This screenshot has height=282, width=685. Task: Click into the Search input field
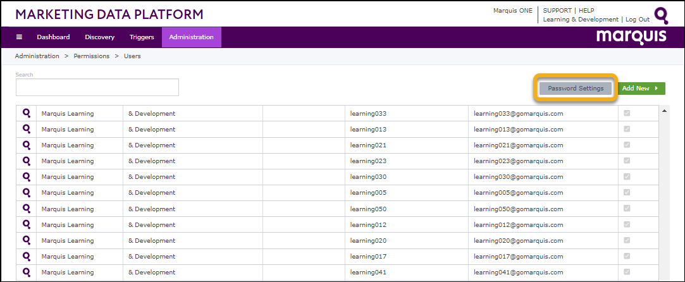click(97, 87)
